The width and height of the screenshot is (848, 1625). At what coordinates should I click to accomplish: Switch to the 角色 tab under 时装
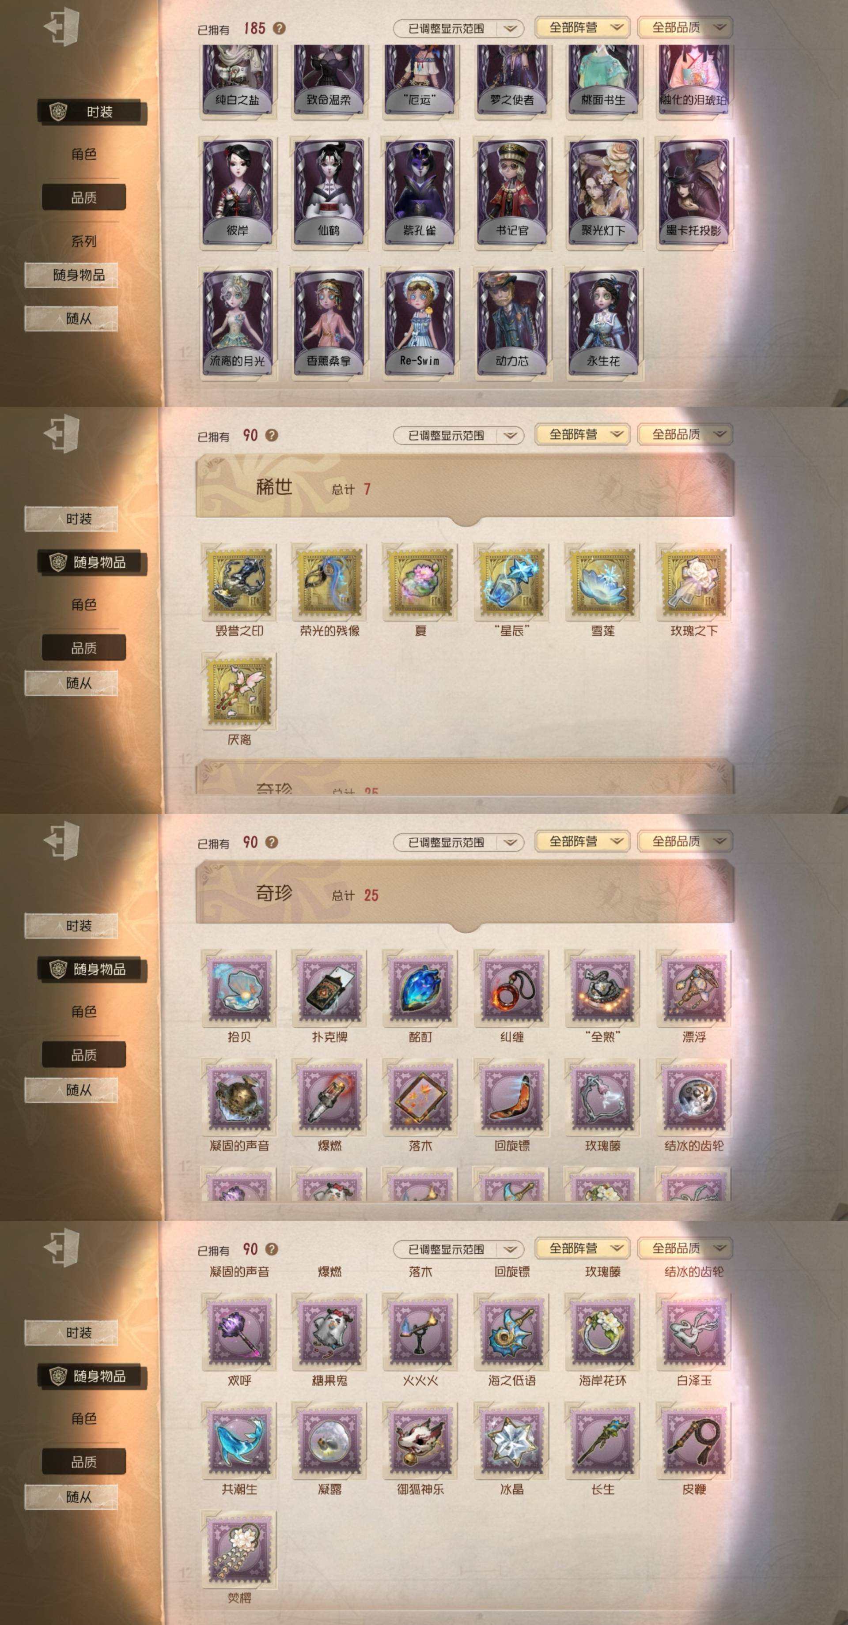[83, 154]
